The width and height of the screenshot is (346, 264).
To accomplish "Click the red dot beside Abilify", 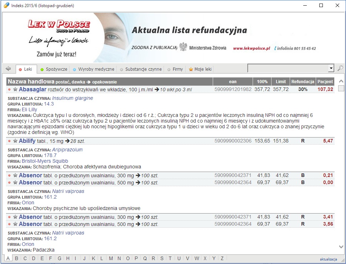I will [9, 141].
